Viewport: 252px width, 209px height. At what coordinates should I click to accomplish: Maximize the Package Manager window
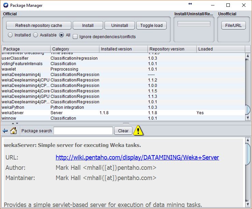coord(228,5)
